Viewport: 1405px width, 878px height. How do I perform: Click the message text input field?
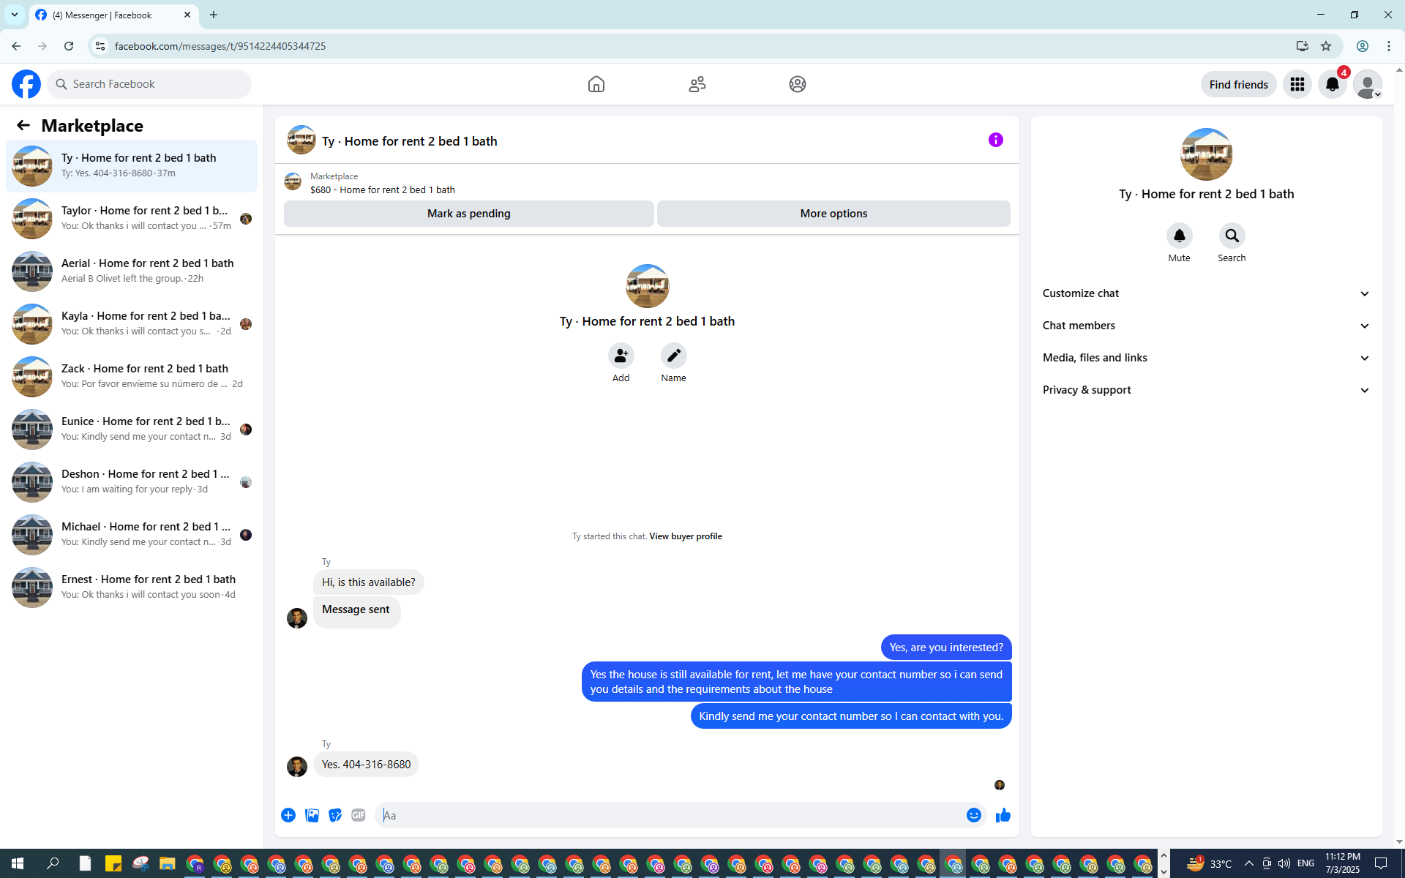670,815
